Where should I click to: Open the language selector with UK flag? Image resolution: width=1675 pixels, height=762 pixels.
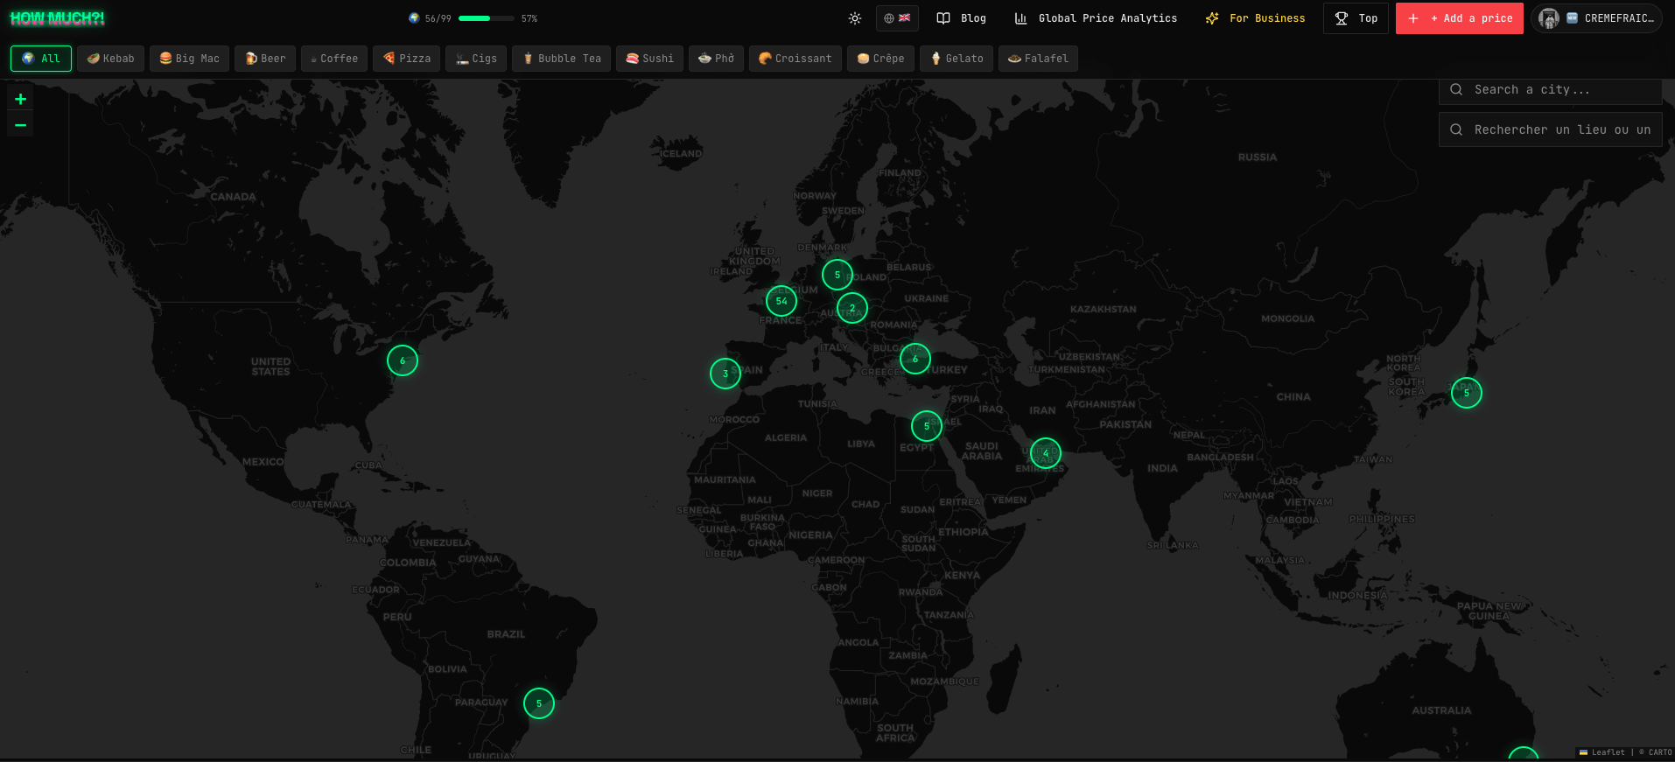[x=897, y=18]
